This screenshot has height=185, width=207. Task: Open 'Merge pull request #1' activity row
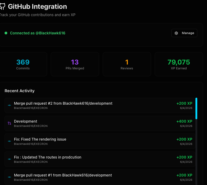click(x=100, y=177)
